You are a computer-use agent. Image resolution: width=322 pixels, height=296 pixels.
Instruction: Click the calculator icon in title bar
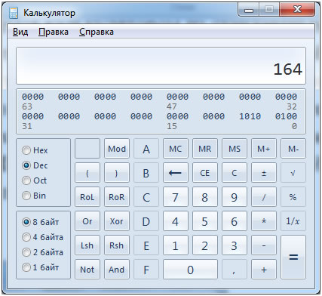14,13
